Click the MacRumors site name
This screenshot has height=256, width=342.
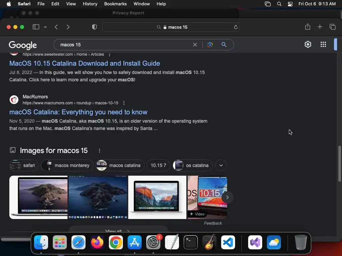35,97
